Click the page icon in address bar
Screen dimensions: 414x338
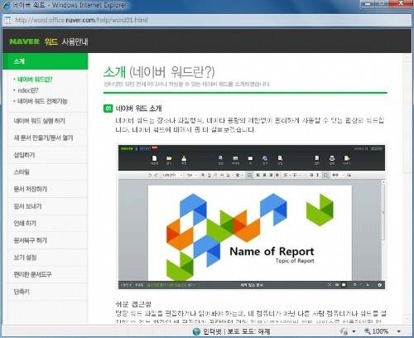pyautogui.click(x=8, y=20)
